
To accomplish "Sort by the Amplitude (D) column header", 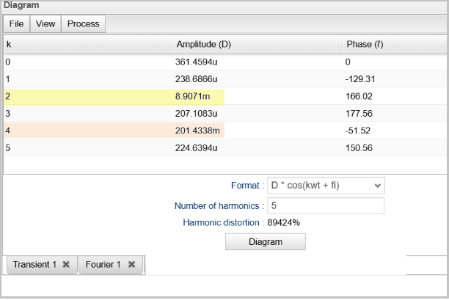I will click(204, 44).
